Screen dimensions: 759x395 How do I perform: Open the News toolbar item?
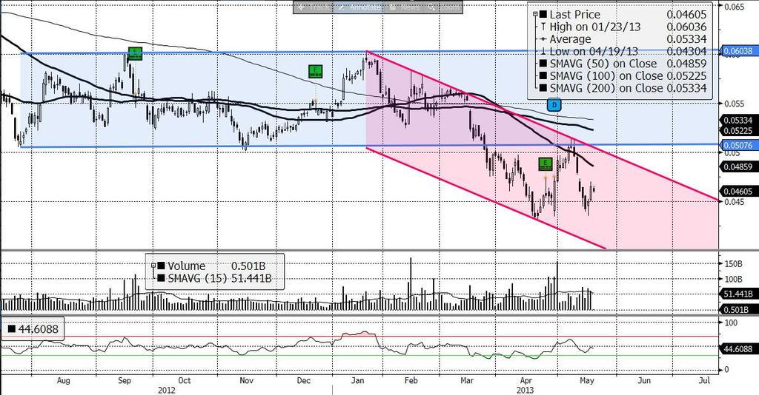click(405, 7)
